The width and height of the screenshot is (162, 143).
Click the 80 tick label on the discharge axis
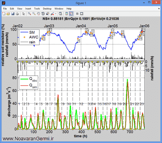15,78
